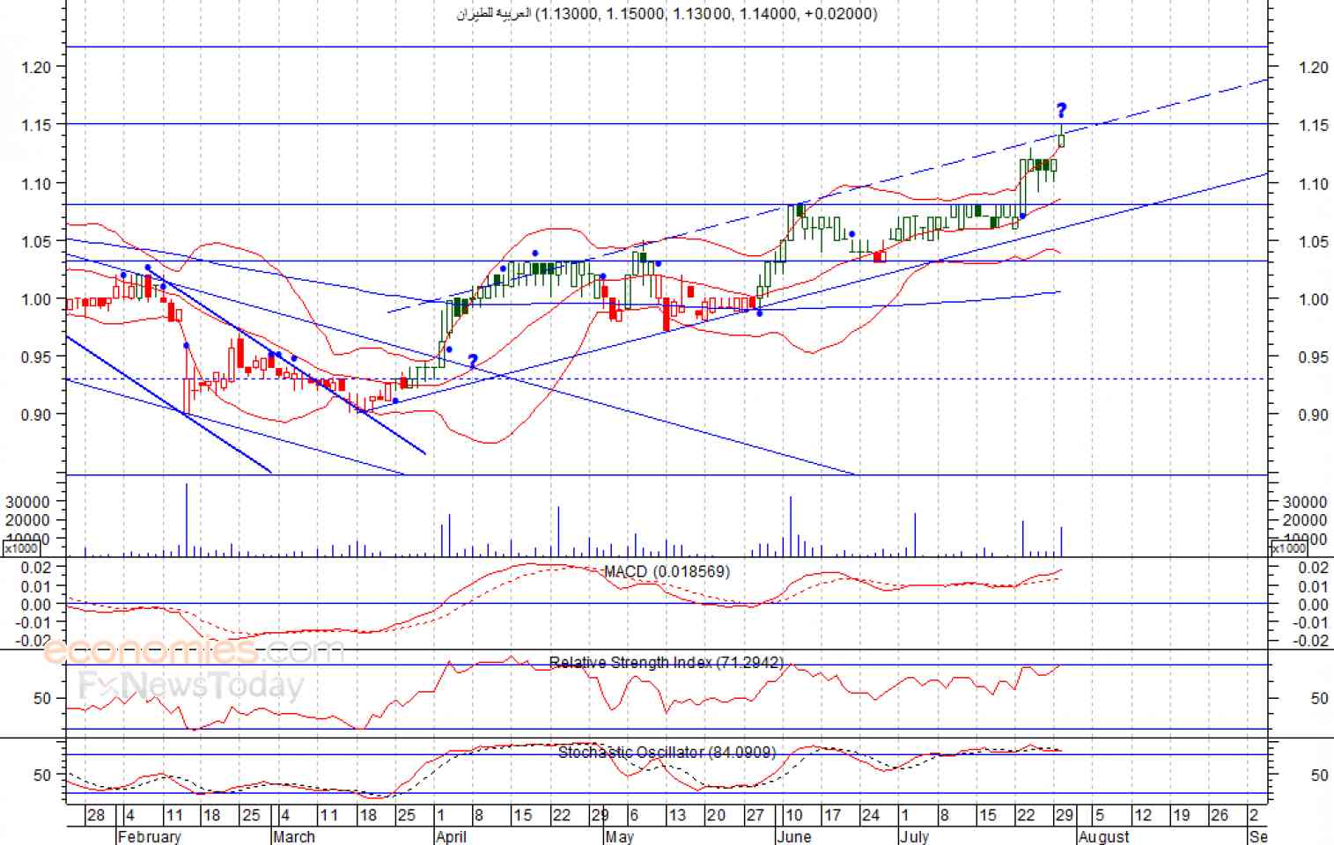Click the latest green candlestick near 1.14

coord(1062,139)
